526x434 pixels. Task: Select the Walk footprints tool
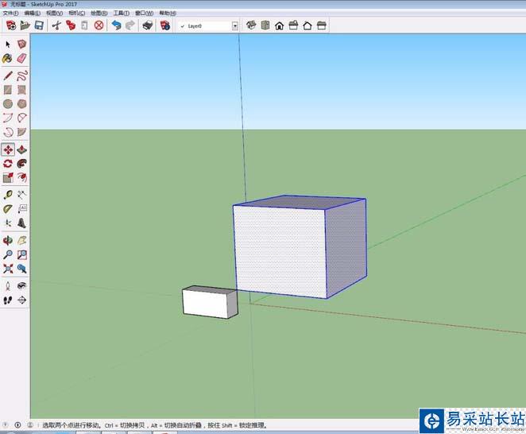[8, 300]
